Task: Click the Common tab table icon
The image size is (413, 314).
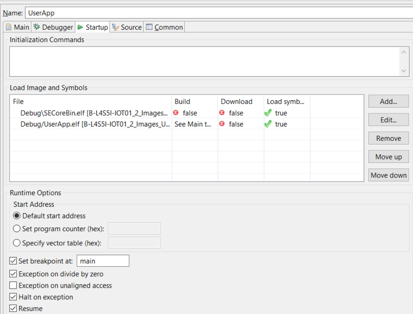Action: click(x=149, y=27)
